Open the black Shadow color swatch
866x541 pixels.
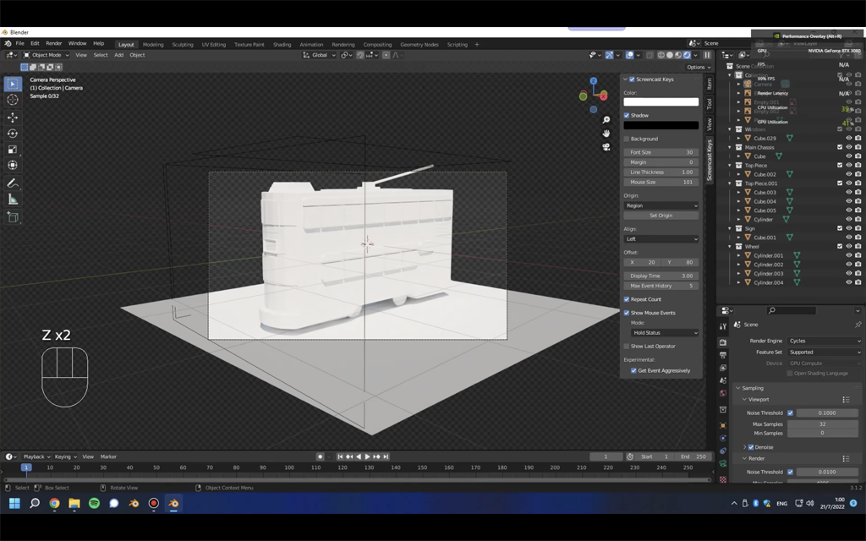pos(661,125)
